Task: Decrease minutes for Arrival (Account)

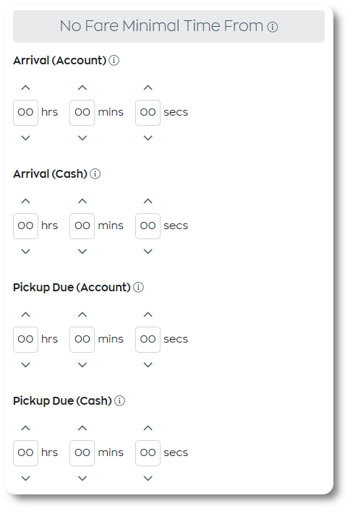Action: tap(82, 138)
